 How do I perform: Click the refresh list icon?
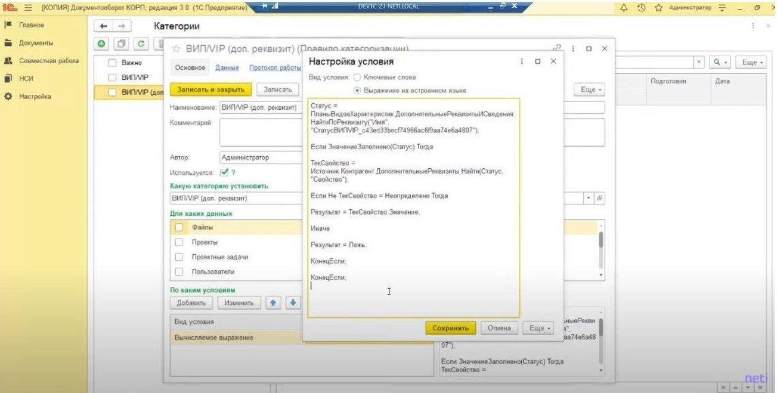coord(141,44)
